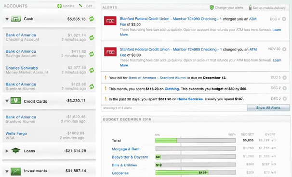
Task: Refresh the Cash total balance
Action: click(x=92, y=19)
